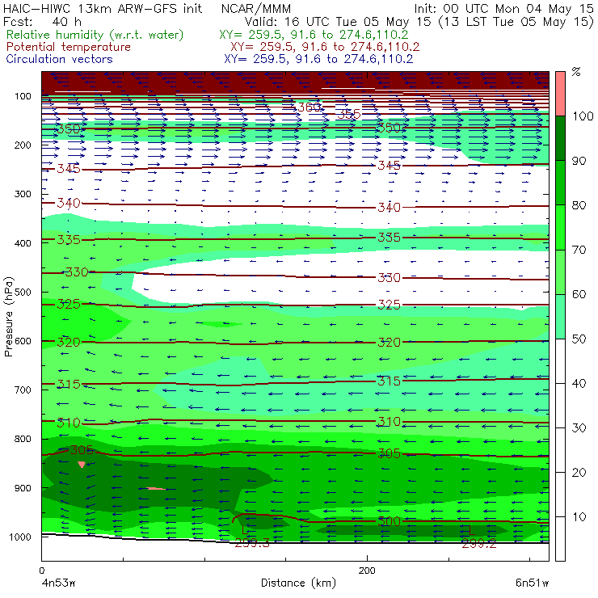Select the green XY coordinates line
The image size is (598, 598).
click(314, 35)
